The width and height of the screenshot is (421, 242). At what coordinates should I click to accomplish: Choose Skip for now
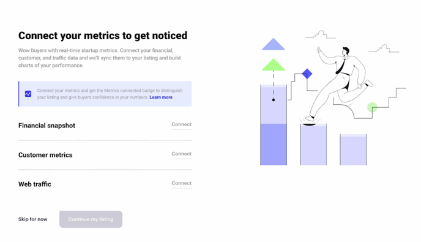coord(33,219)
